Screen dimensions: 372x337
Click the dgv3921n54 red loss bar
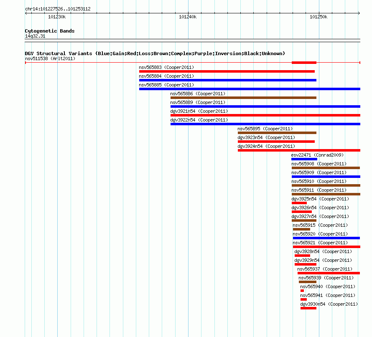pyautogui.click(x=265, y=115)
